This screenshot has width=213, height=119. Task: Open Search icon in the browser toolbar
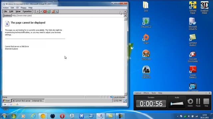point(57,12)
